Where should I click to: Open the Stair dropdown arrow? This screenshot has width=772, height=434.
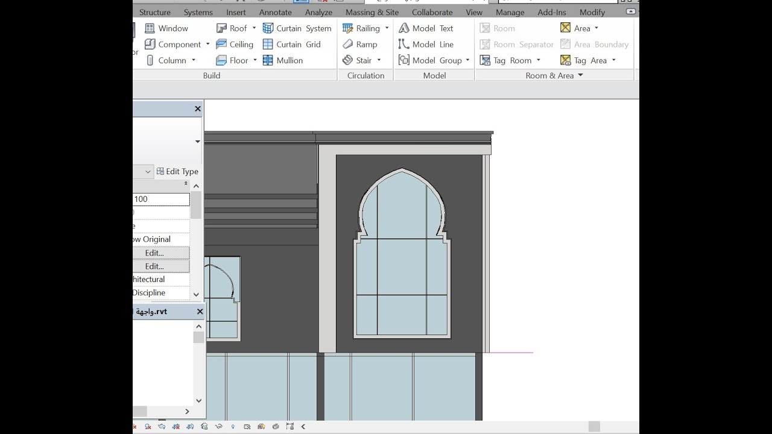tap(379, 60)
